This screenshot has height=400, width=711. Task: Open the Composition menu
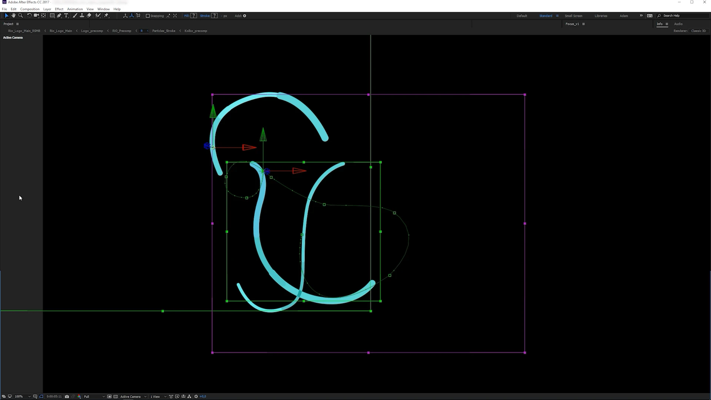[x=30, y=9]
